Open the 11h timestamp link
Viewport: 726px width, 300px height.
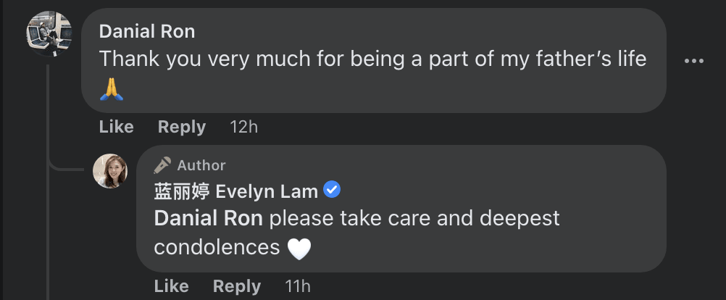[298, 286]
